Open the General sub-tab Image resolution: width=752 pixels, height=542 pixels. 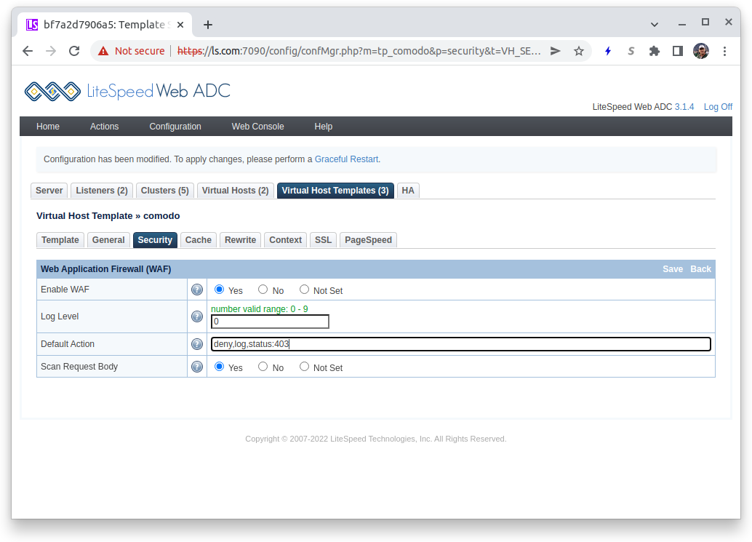[108, 240]
